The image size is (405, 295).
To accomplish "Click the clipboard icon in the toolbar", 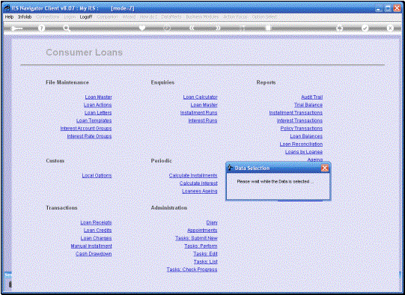I will (x=268, y=28).
